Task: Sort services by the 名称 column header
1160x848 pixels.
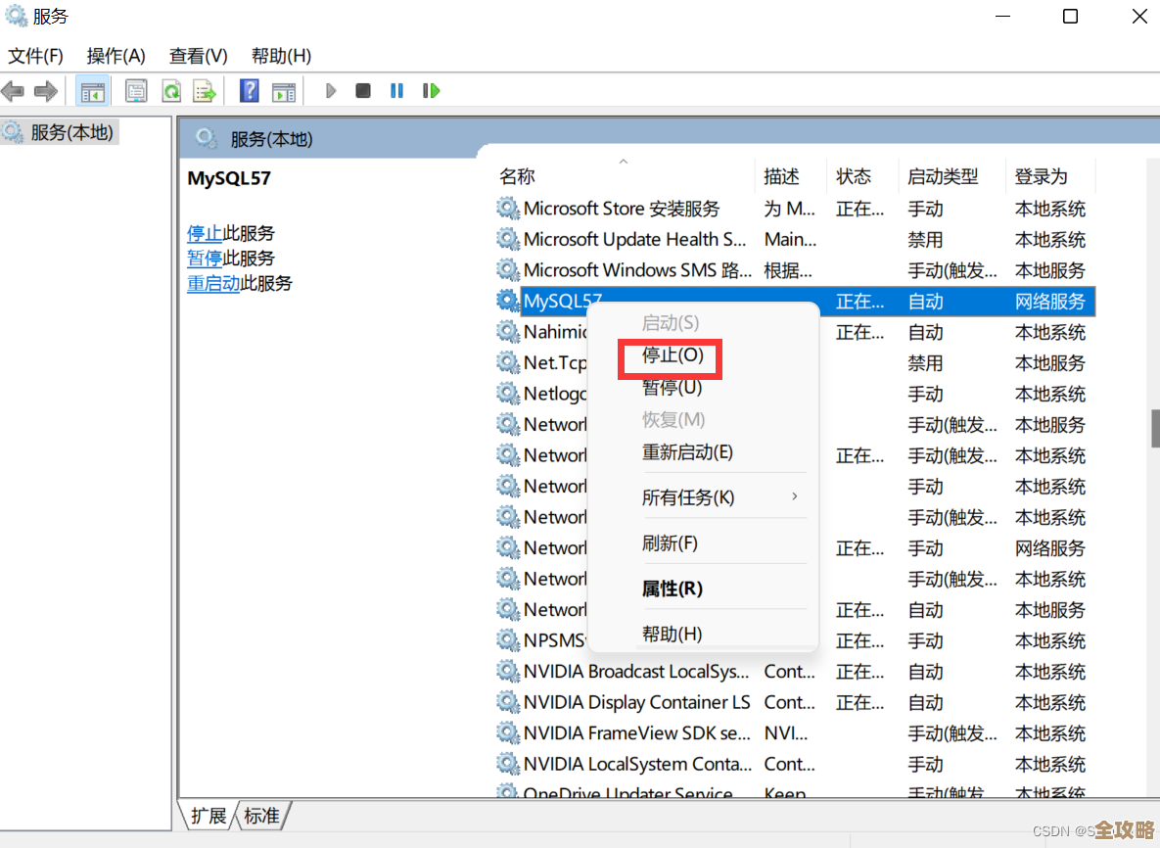Action: pyautogui.click(x=515, y=176)
